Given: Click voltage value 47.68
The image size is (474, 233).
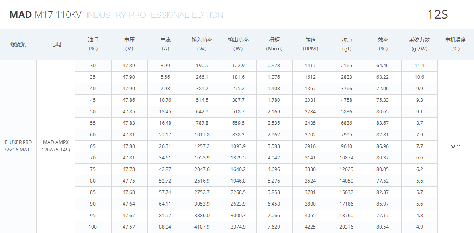Looking at the screenshot, I should 129,192.
